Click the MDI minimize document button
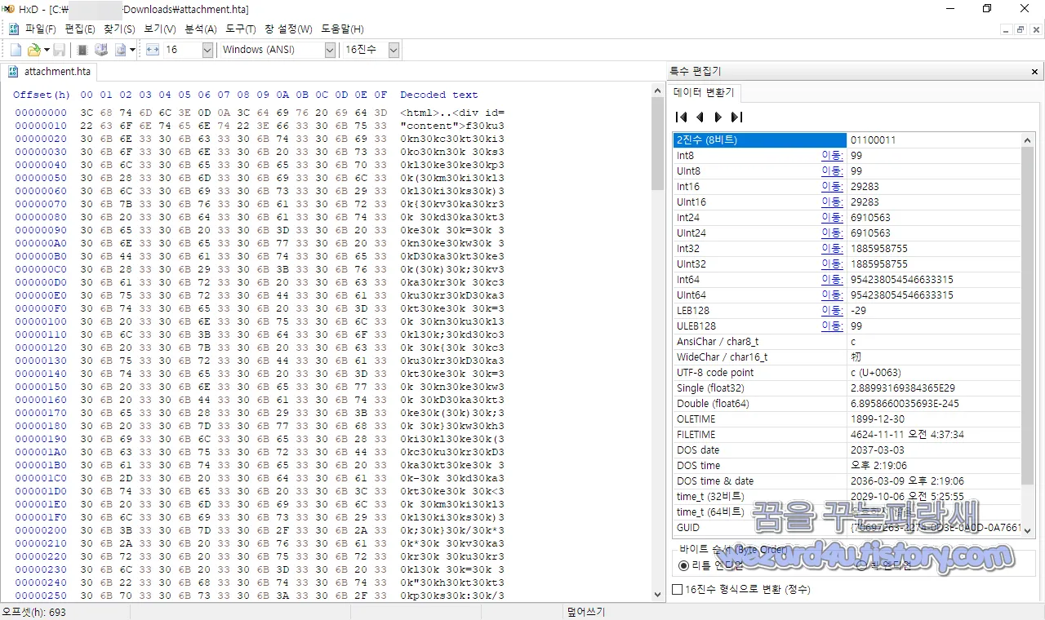1045x620 pixels. click(x=1007, y=29)
